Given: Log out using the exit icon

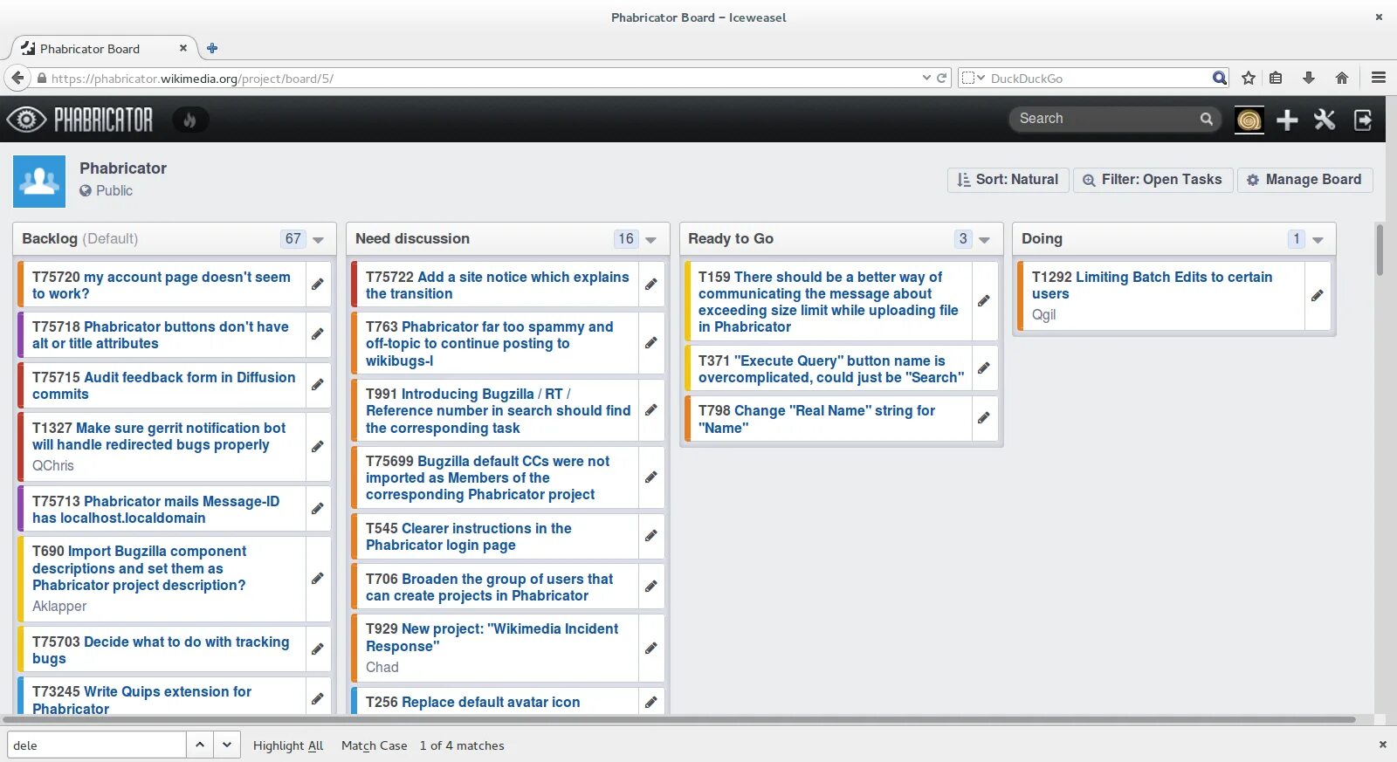Looking at the screenshot, I should 1363,120.
